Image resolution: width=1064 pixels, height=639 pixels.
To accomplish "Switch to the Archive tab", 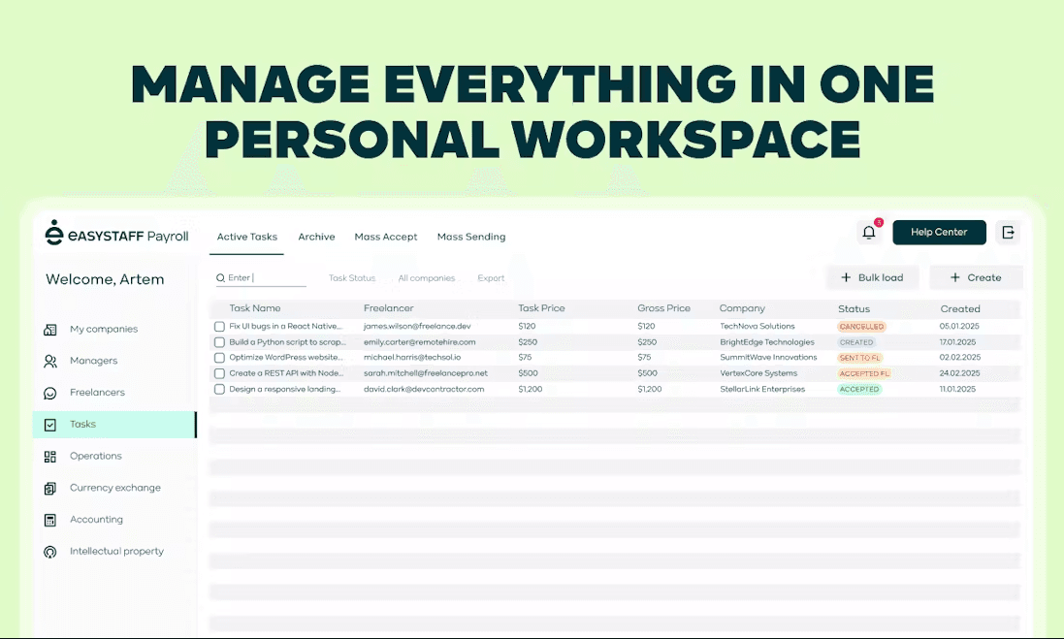I will point(316,237).
